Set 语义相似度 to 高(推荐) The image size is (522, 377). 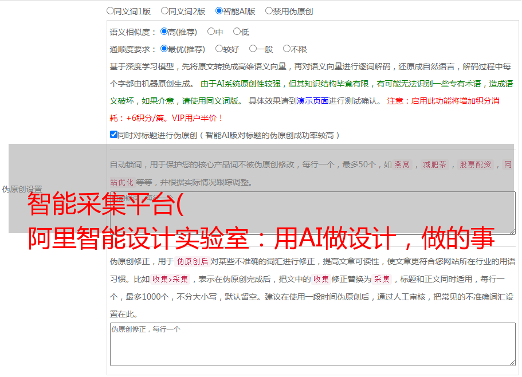164,32
